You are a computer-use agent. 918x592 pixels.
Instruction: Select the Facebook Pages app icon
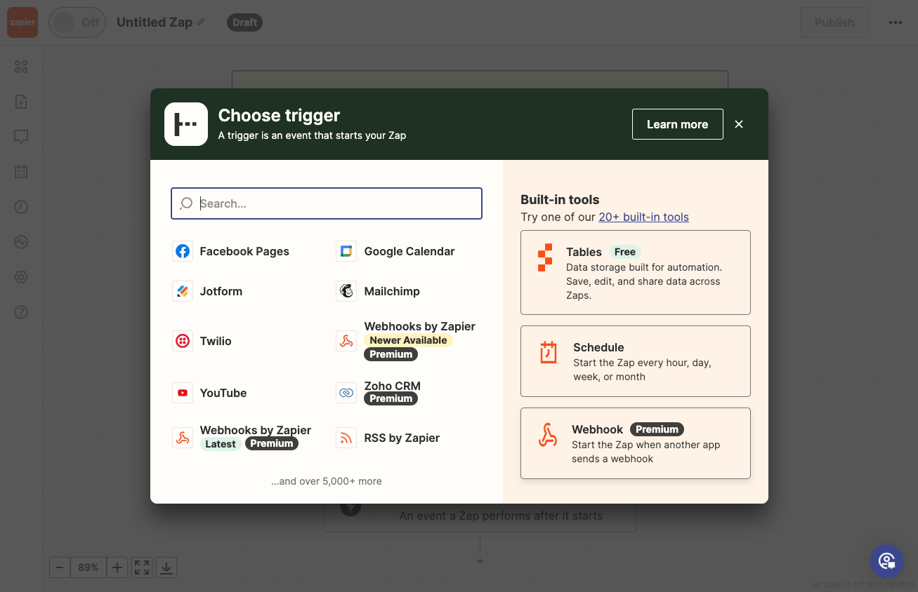183,251
